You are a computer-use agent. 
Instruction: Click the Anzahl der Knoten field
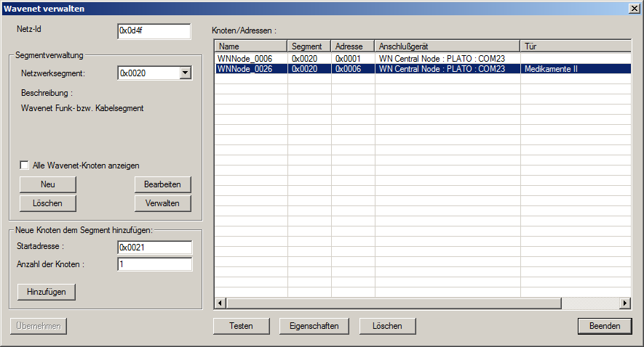[154, 264]
